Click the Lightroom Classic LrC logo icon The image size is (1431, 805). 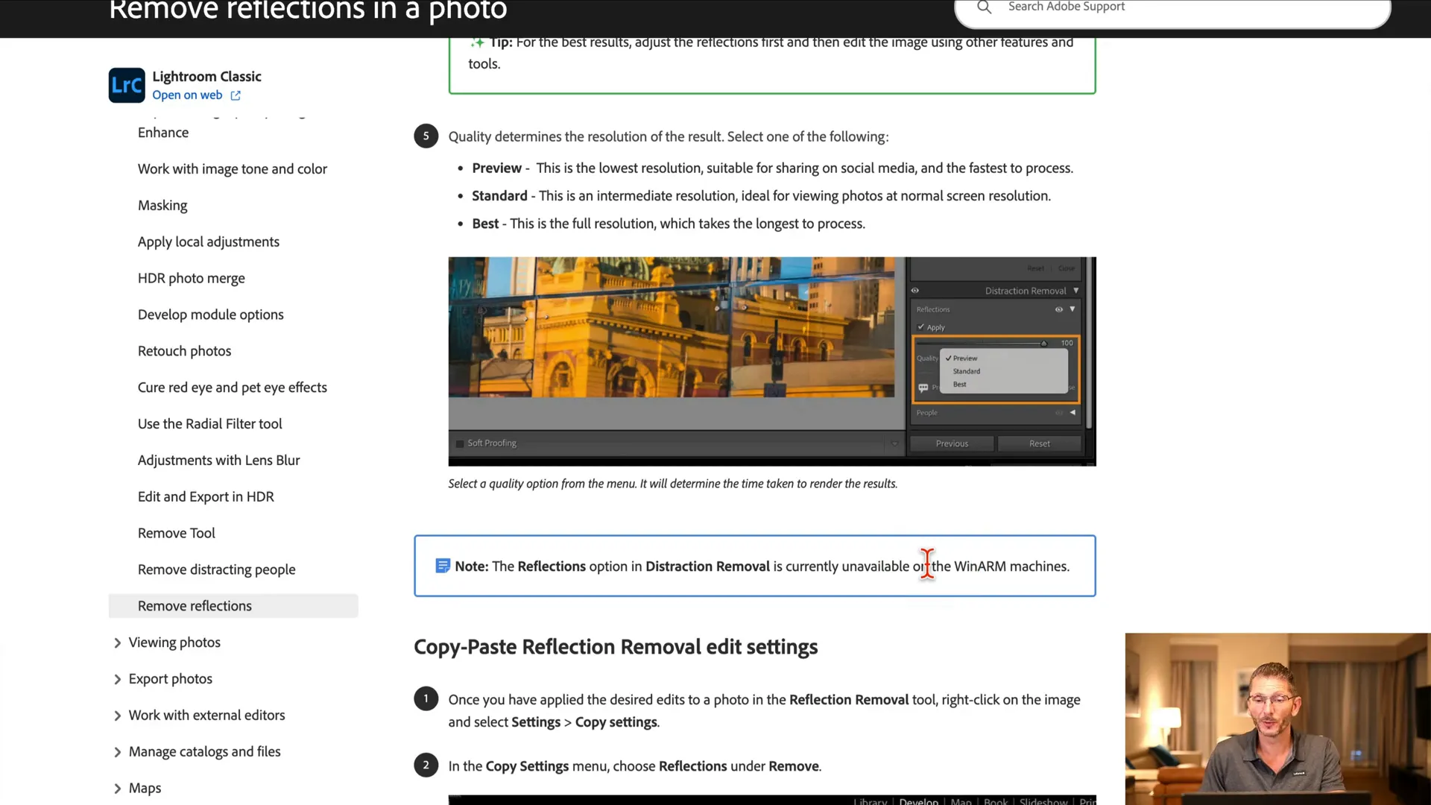pos(127,85)
